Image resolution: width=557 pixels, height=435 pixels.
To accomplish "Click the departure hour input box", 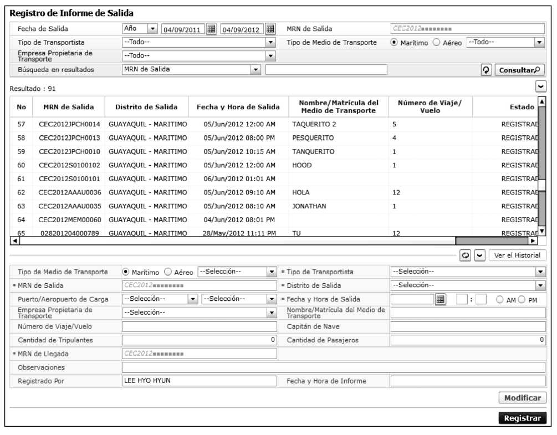I will click(x=462, y=299).
